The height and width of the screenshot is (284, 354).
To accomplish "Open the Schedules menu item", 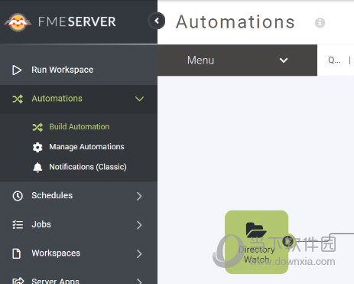I will coord(79,196).
